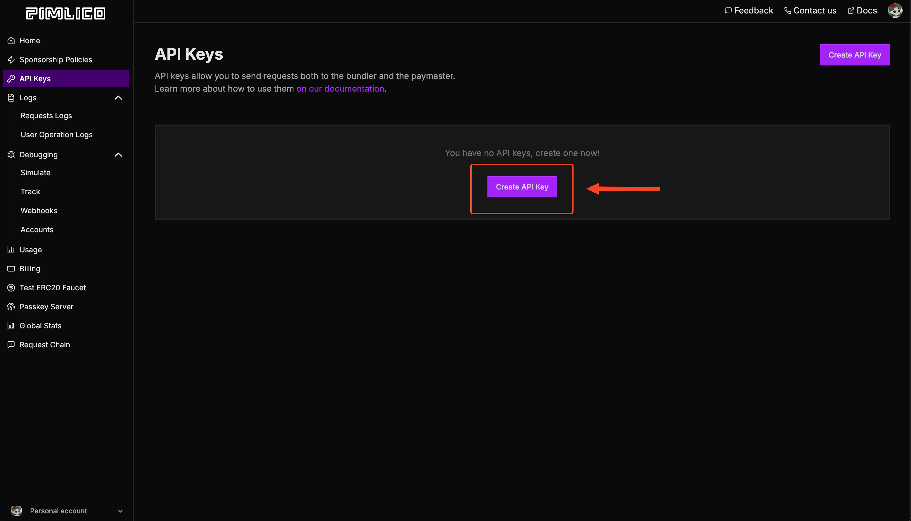
Task: Click the Request Chain plus-message icon
Action: (x=11, y=345)
